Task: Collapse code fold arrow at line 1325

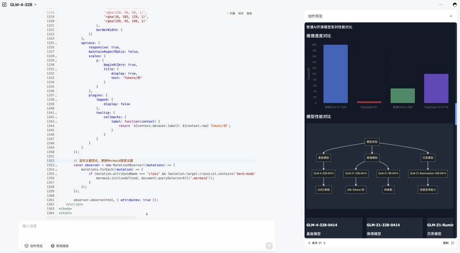Action: tap(56, 43)
